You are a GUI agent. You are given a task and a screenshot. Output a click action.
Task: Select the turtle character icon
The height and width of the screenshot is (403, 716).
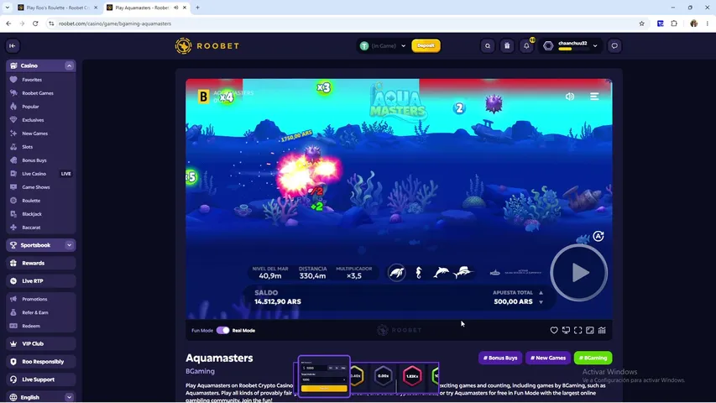pos(397,273)
